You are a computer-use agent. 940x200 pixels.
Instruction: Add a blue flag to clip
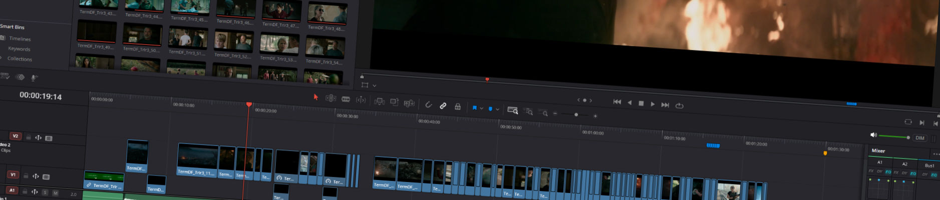(x=474, y=107)
